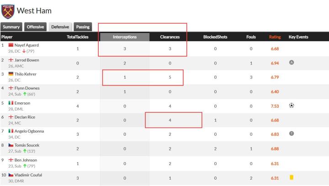The image size is (329, 186).
Task: Select the Passing tab
Action: 83,27
